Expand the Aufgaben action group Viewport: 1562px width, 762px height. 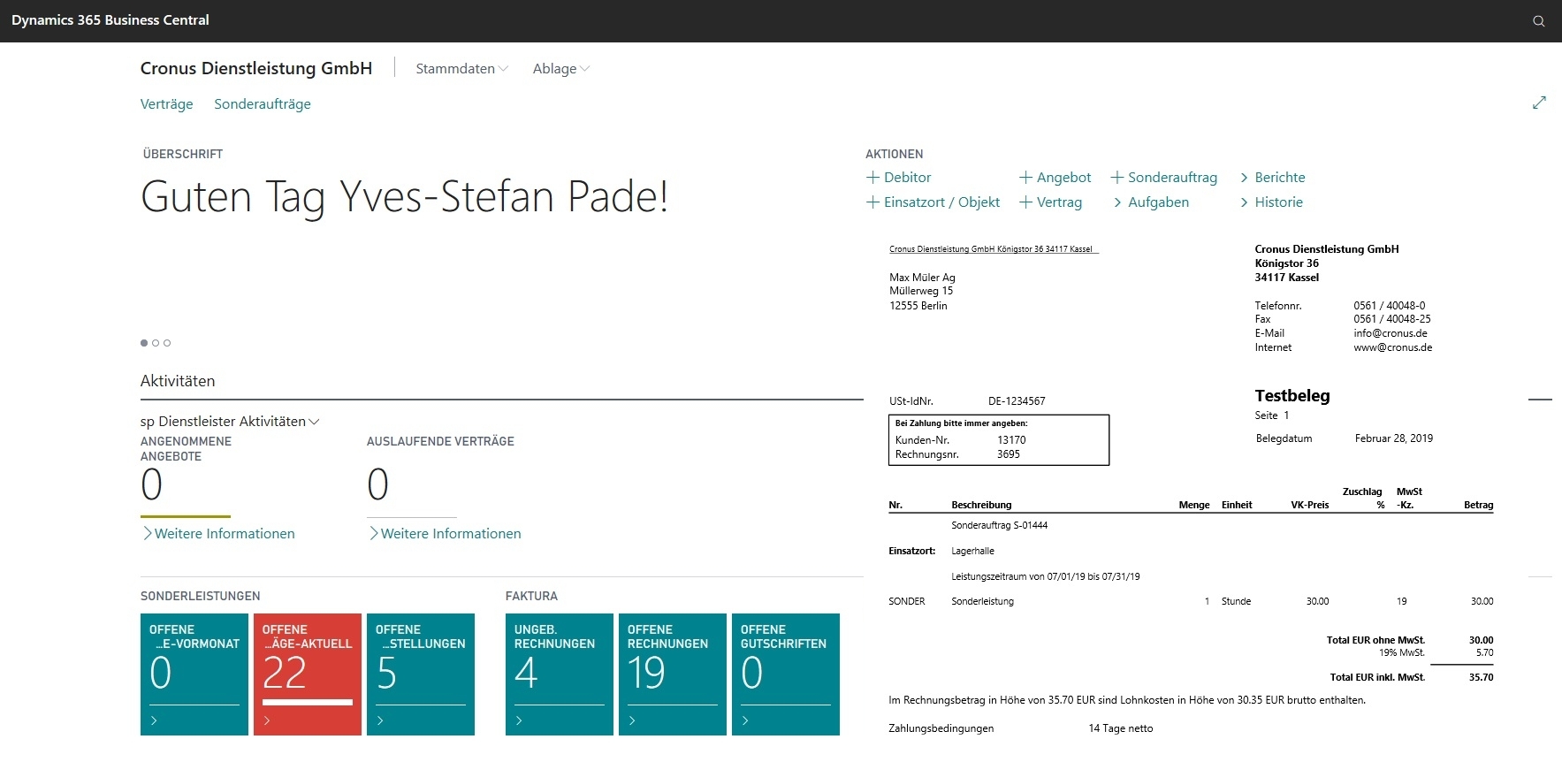click(1151, 202)
